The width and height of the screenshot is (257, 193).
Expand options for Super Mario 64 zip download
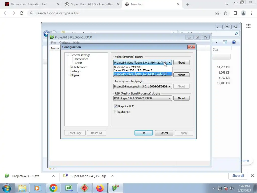[112, 176]
